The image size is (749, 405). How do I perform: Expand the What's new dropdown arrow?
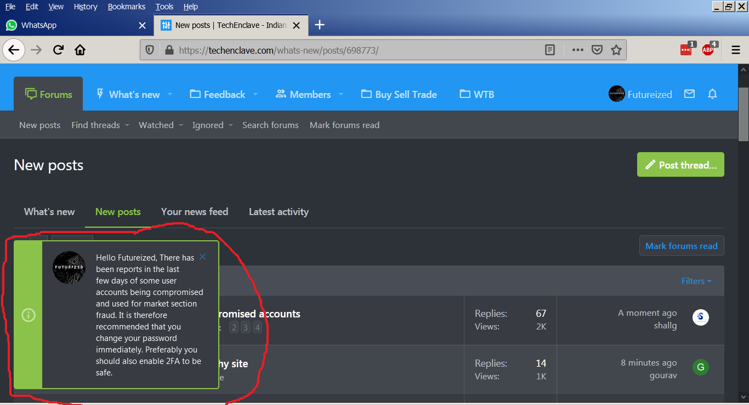[170, 94]
